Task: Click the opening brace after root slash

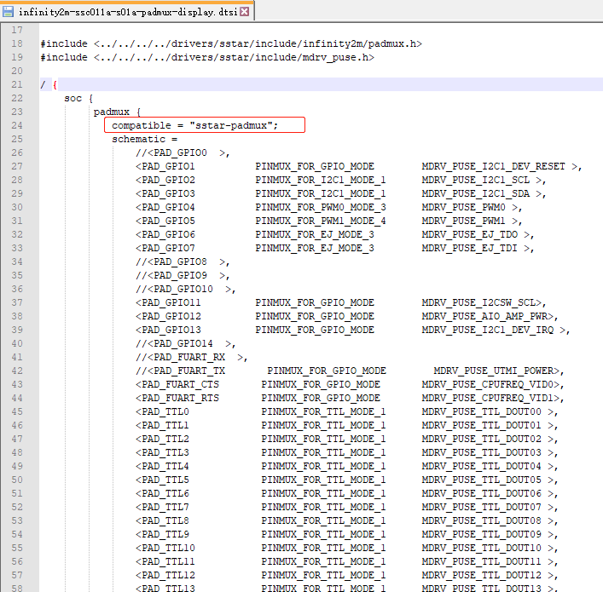Action: click(x=55, y=84)
